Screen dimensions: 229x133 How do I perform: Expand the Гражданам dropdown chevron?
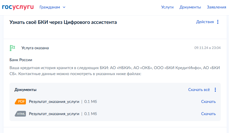[x=64, y=7]
